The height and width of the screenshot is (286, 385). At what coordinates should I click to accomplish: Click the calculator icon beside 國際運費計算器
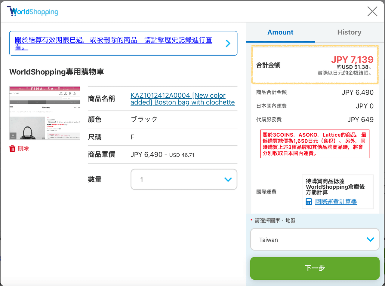(309, 202)
